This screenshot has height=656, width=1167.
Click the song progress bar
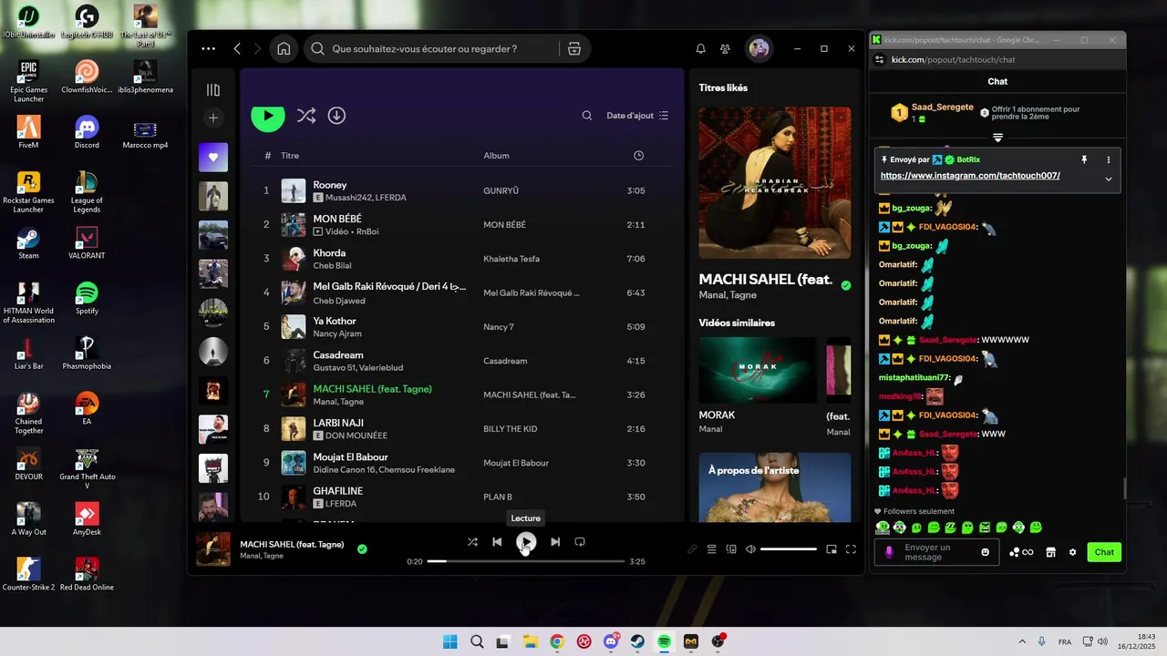pyautogui.click(x=526, y=561)
